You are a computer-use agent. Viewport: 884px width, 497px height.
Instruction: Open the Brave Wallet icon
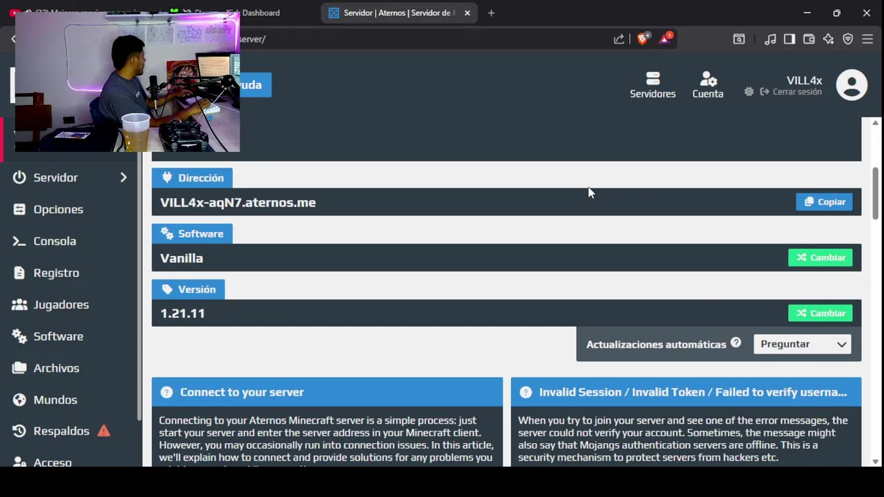(x=809, y=39)
